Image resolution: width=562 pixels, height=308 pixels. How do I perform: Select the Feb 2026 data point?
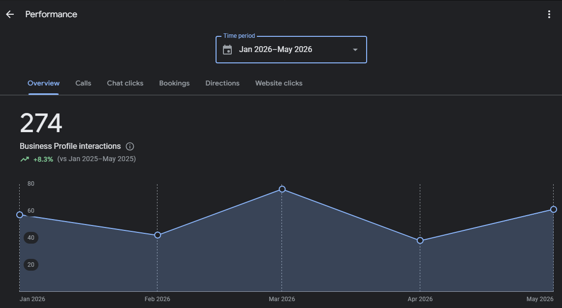click(157, 235)
